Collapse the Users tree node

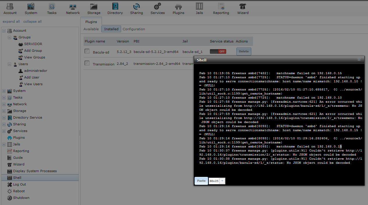point(9,64)
